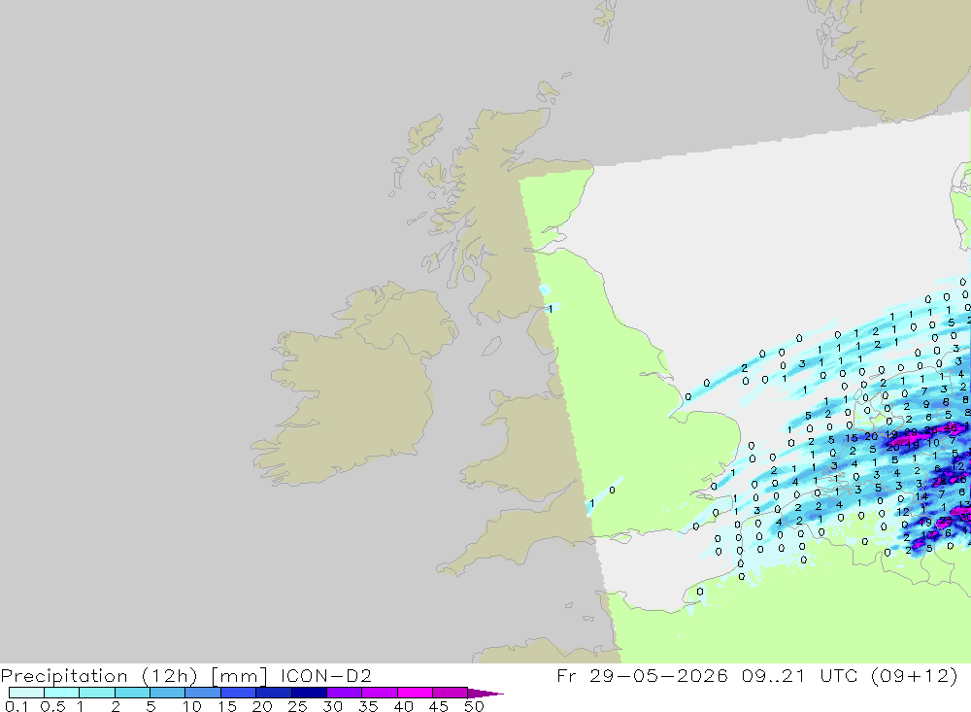Pick the 15–20 mm legend color box

tap(238, 693)
